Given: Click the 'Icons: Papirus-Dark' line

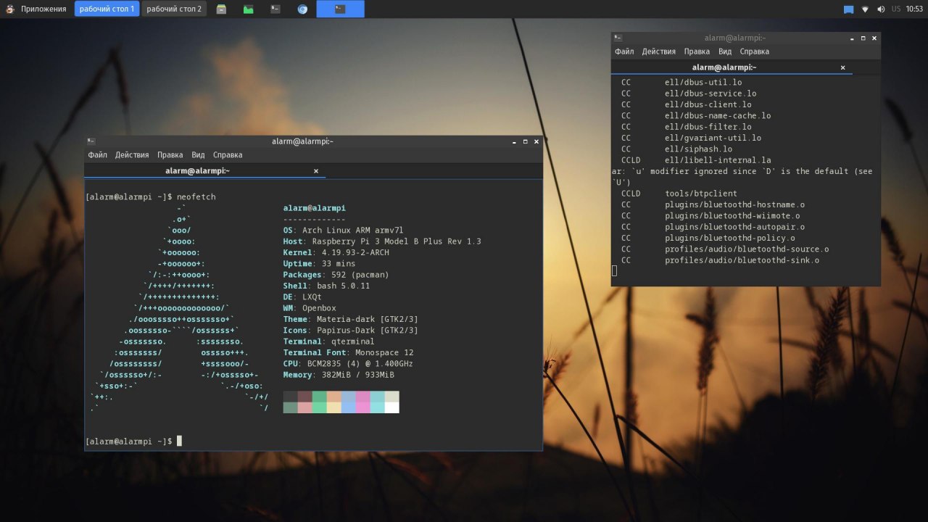Looking at the screenshot, I should tap(351, 331).
